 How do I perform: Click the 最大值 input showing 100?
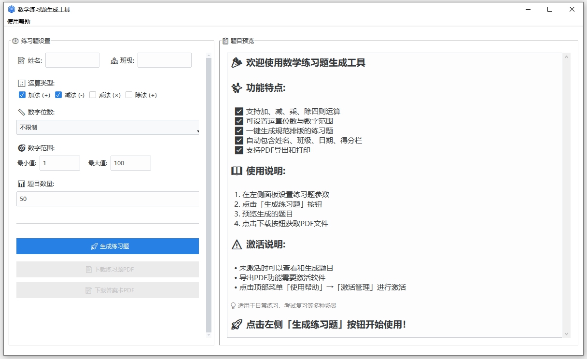coord(130,163)
